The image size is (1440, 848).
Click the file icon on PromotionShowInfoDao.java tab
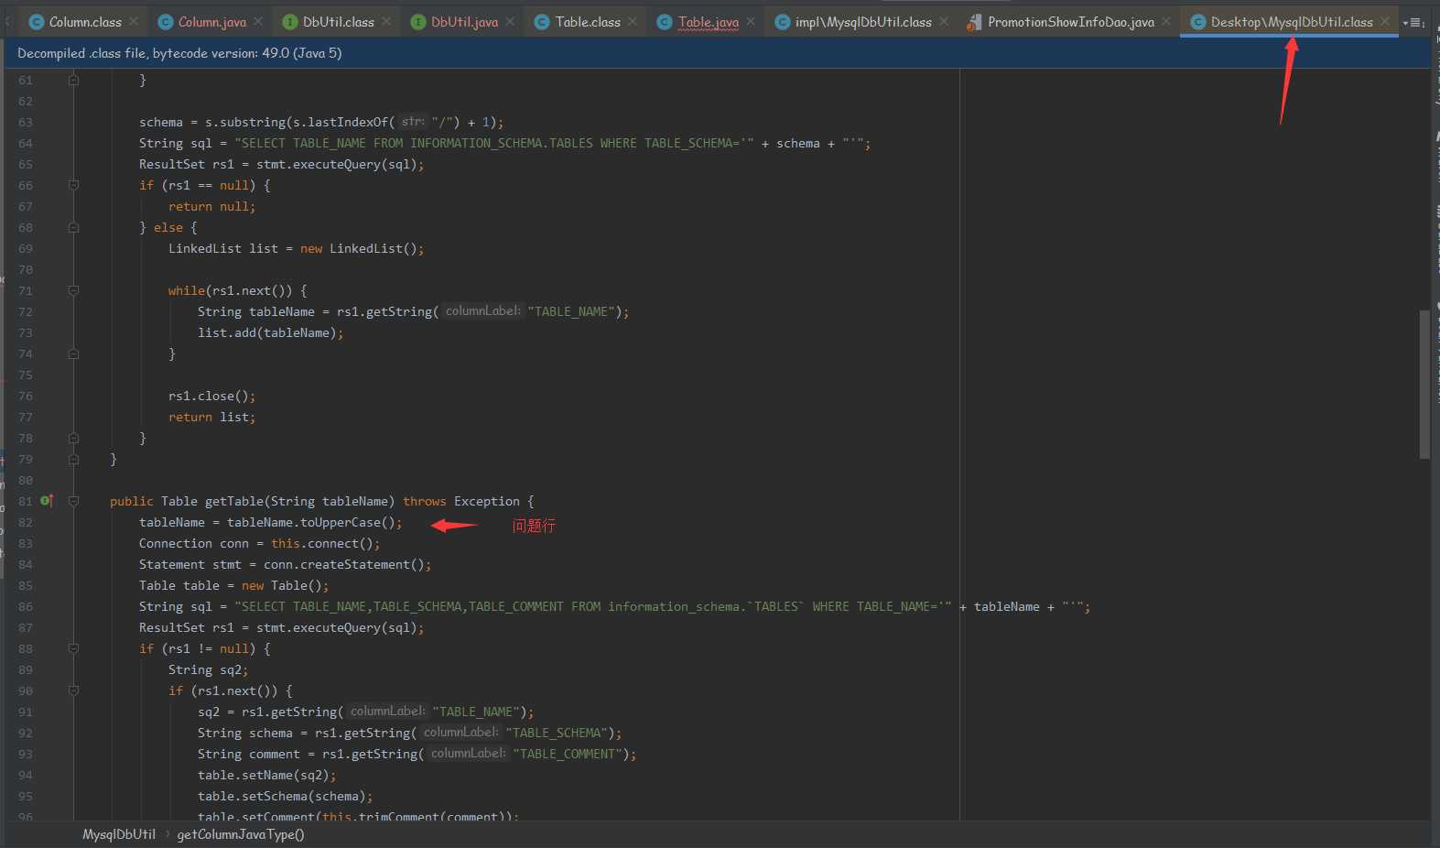point(974,22)
